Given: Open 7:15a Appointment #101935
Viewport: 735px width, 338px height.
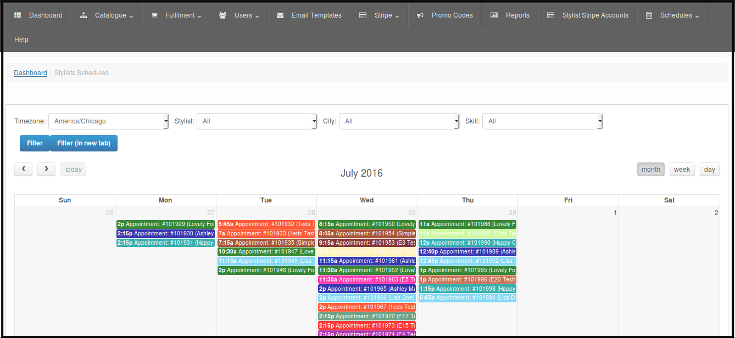Looking at the screenshot, I should pyautogui.click(x=266, y=243).
